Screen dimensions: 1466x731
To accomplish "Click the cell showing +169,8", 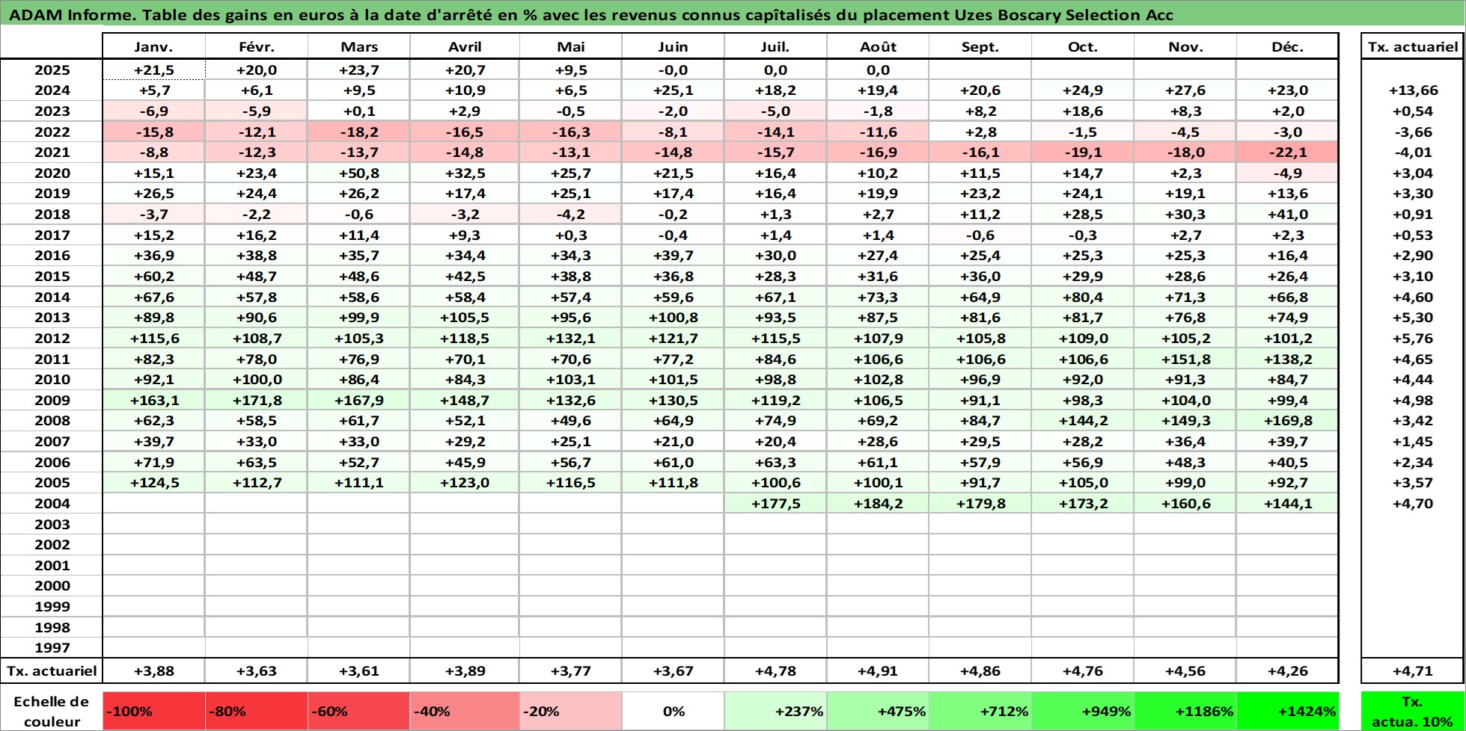I will point(1288,420).
